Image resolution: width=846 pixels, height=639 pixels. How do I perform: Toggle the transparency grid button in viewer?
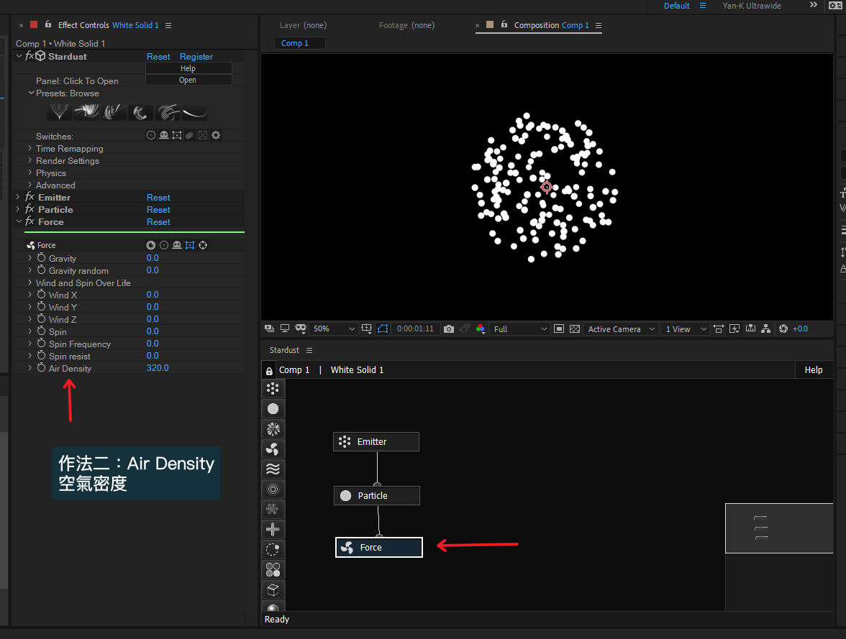coord(575,329)
